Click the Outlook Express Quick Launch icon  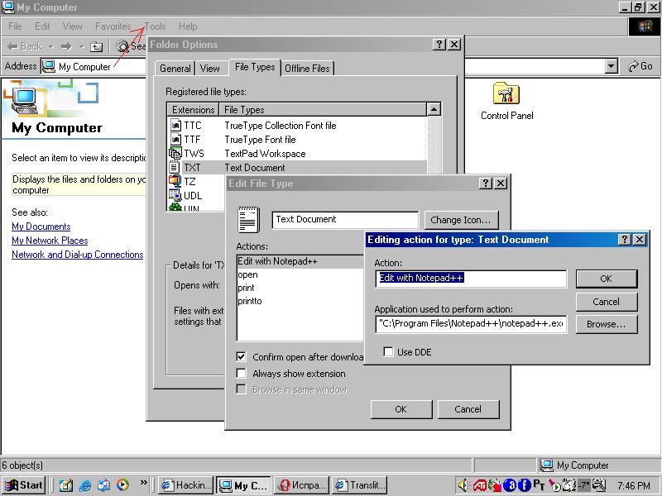click(104, 485)
